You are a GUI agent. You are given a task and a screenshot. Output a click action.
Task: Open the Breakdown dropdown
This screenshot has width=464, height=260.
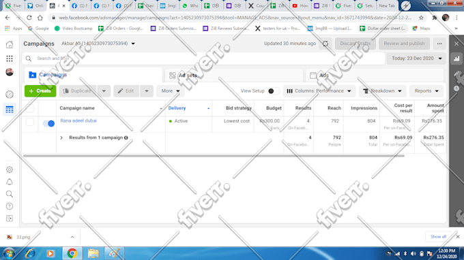pos(382,91)
